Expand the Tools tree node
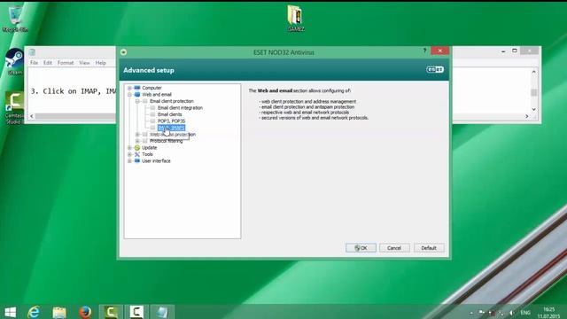Screen dimensions: 567x319 click(x=129, y=154)
